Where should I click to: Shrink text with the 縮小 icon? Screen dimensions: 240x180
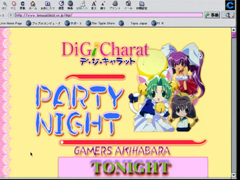pyautogui.click(x=103, y=5)
